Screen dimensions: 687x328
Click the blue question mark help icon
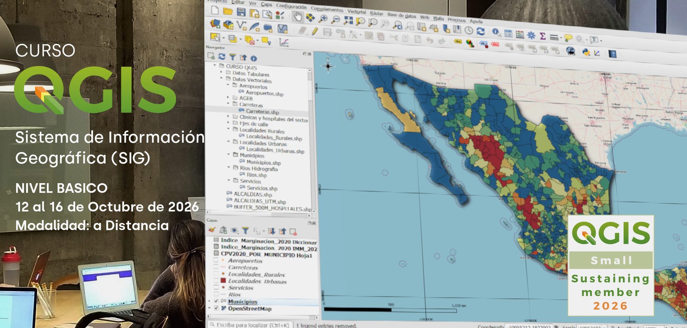613,54
